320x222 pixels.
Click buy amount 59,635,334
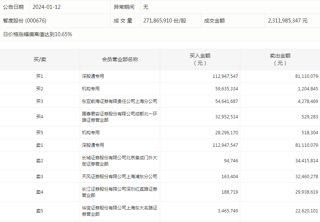point(227,89)
